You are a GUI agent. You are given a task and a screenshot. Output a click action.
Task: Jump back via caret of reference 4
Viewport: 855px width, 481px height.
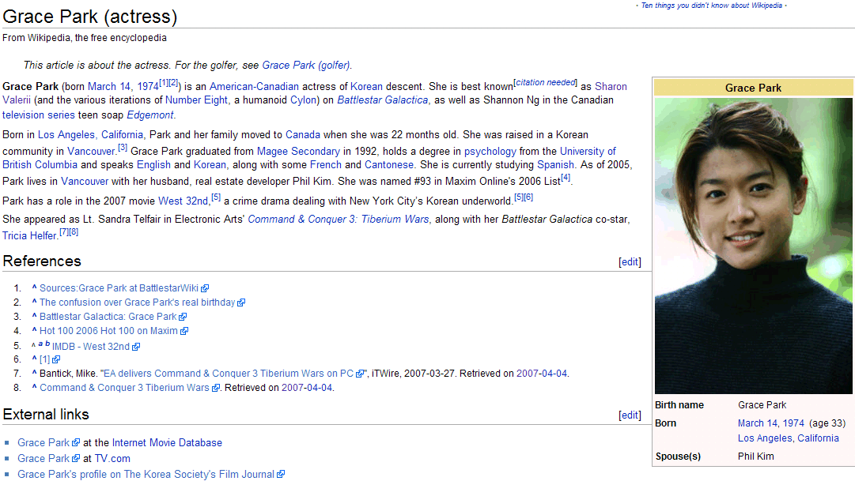pyautogui.click(x=34, y=330)
